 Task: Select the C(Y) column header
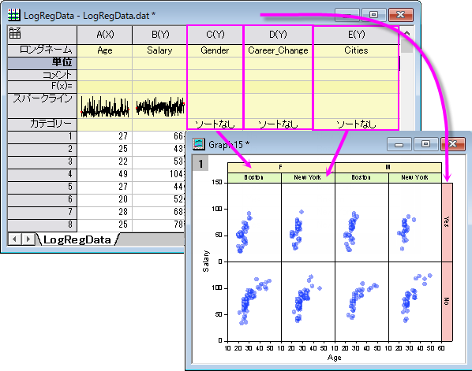[215, 35]
